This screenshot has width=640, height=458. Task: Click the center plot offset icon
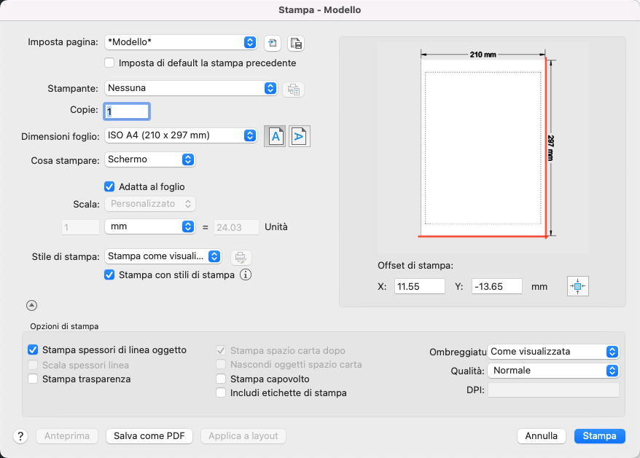point(577,286)
